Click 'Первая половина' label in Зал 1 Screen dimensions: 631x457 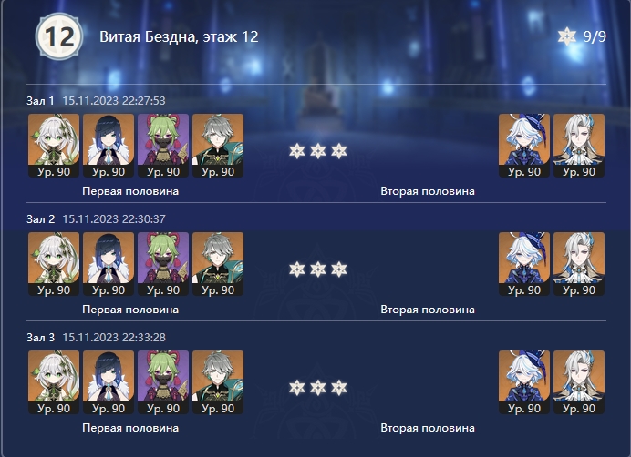(x=130, y=191)
